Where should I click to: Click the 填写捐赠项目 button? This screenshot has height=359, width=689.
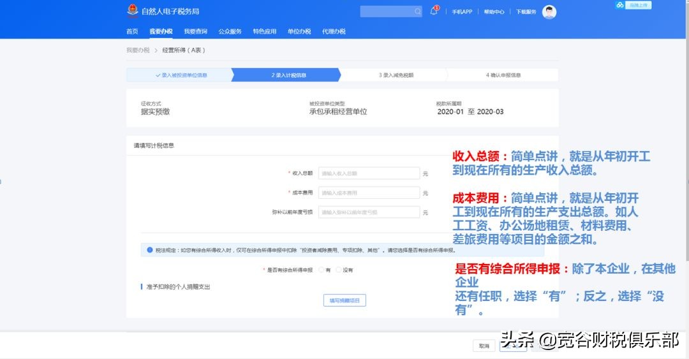[344, 300]
